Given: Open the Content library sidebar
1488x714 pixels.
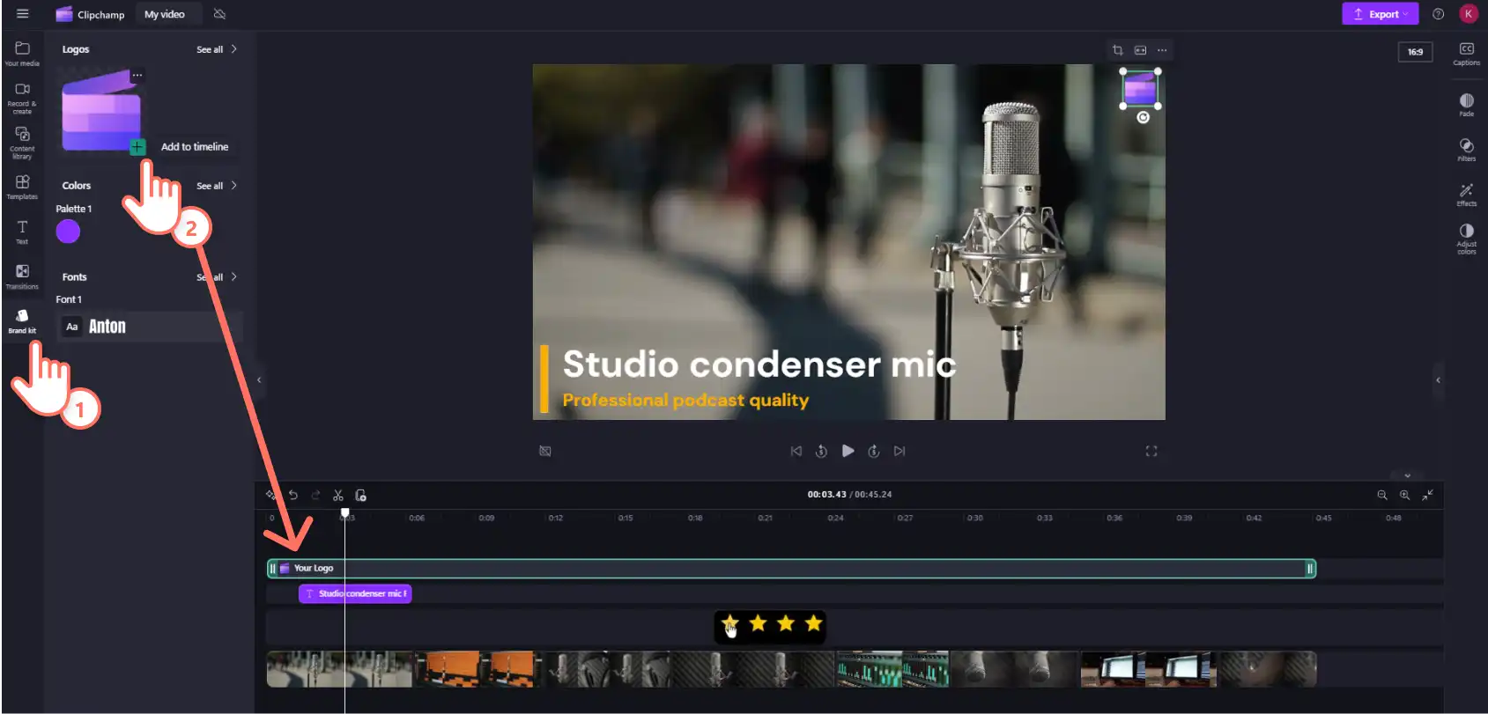Looking at the screenshot, I should [x=22, y=142].
